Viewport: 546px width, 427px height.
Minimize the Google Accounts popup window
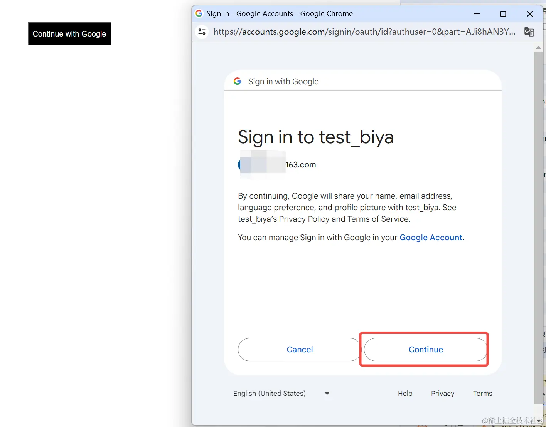coord(477,14)
